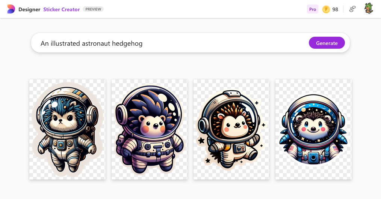Click the blue chest camera on fourth sticker
Screen dimensions: 381x199
(313, 157)
